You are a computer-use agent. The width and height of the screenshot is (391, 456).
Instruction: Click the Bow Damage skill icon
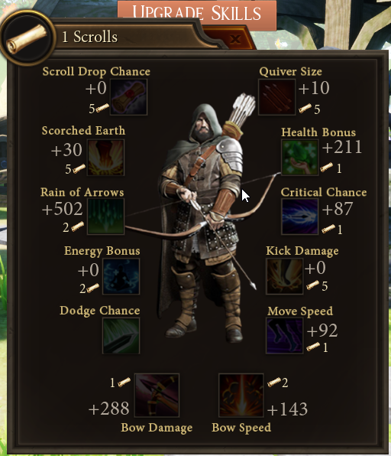pos(157,396)
